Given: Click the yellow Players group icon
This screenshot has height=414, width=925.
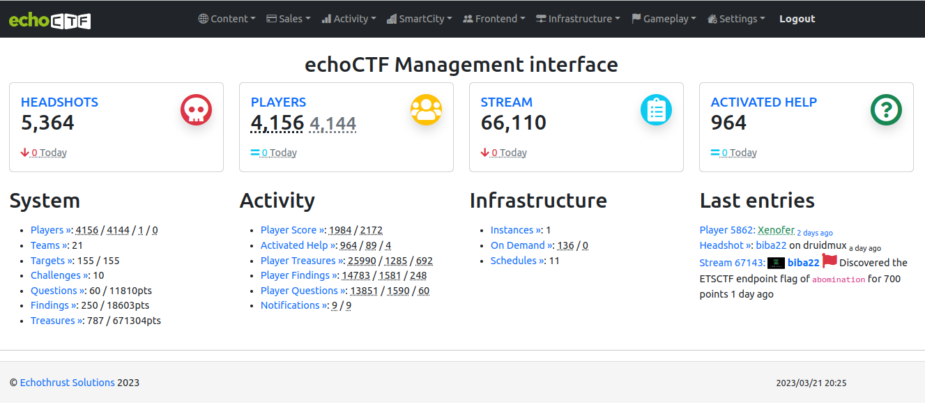Looking at the screenshot, I should [426, 110].
